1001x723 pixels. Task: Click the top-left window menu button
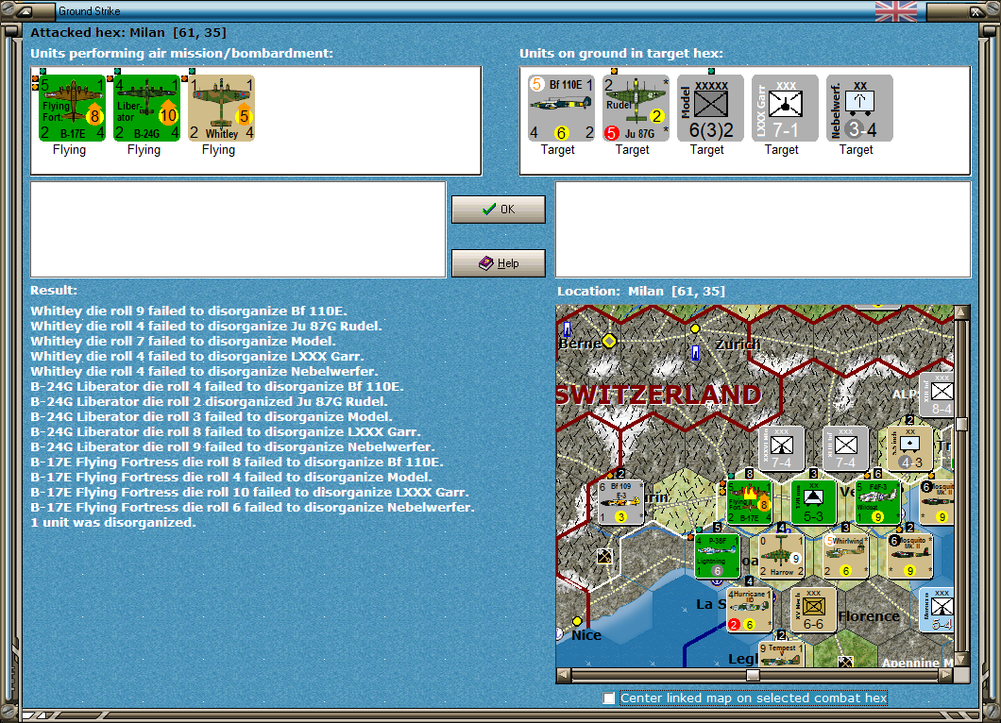point(23,10)
